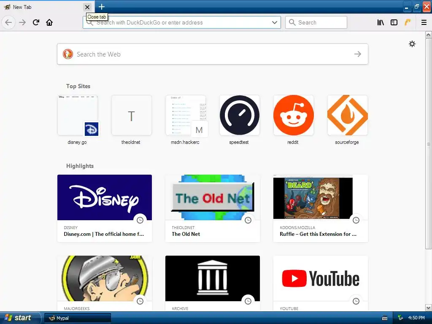This screenshot has height=324, width=432.
Task: Submit web search with arrow button
Action: (x=358, y=54)
